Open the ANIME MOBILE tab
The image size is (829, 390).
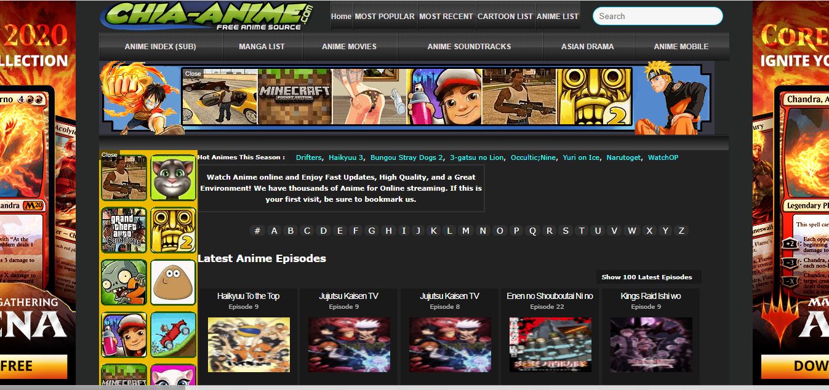(x=681, y=47)
